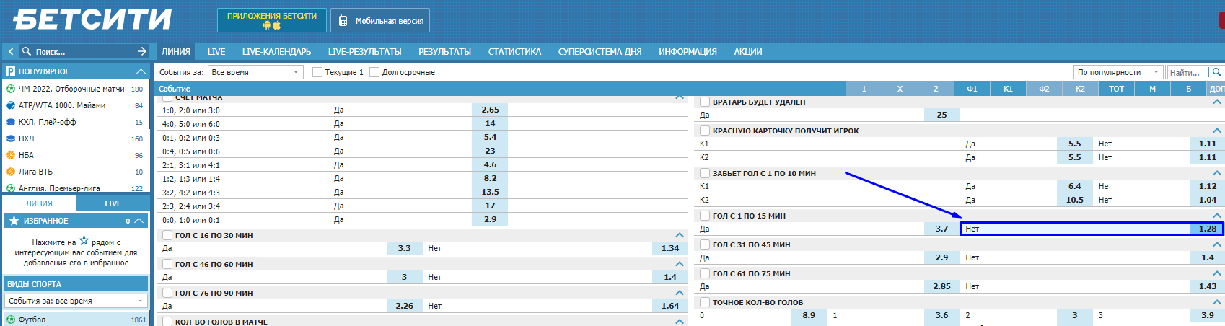Tick the ТОЧНОЕ КОЛ-ВО ГОЛОВ checkbox
Screen dimensions: 1225x326
[x=705, y=302]
